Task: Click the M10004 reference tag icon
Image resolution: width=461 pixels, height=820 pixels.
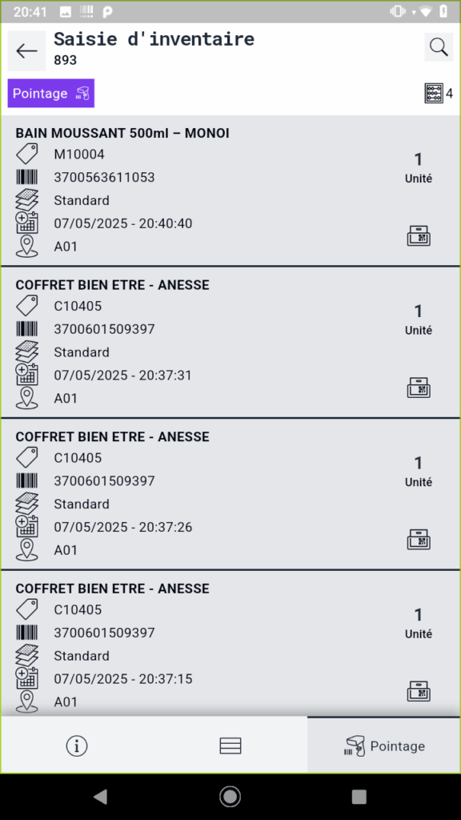Action: (26, 155)
